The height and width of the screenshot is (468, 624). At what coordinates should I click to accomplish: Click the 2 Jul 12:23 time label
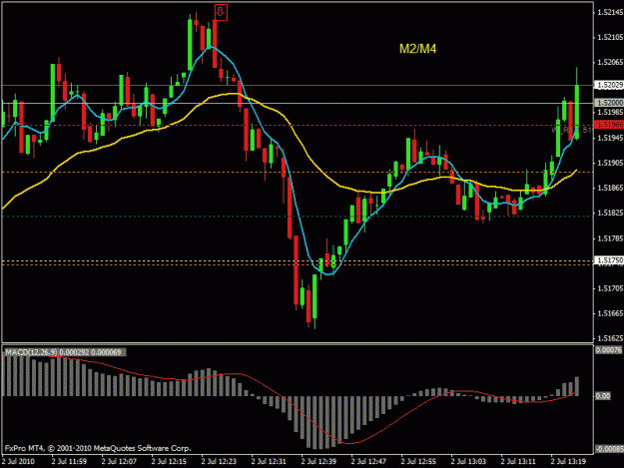219,461
